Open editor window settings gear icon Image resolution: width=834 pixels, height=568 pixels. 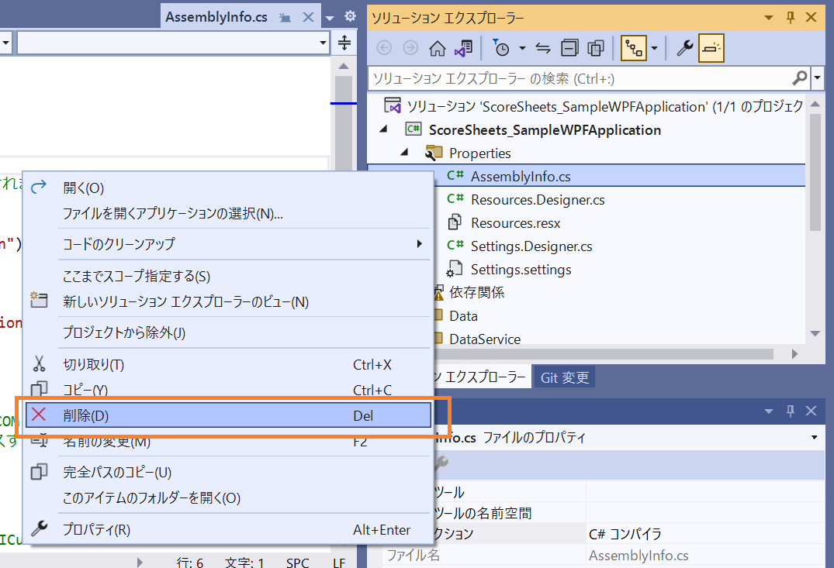350,16
